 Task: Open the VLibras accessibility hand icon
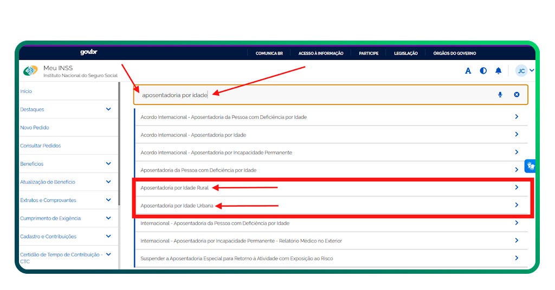(x=530, y=166)
